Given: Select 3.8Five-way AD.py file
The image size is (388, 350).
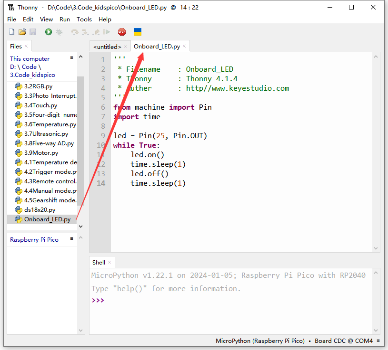Looking at the screenshot, I should 42,143.
